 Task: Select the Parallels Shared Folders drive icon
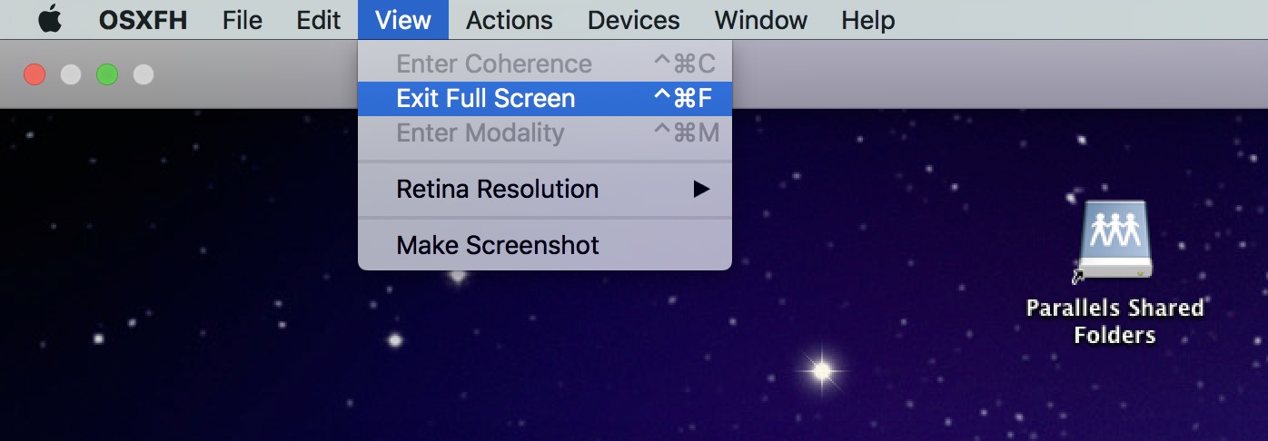1114,241
